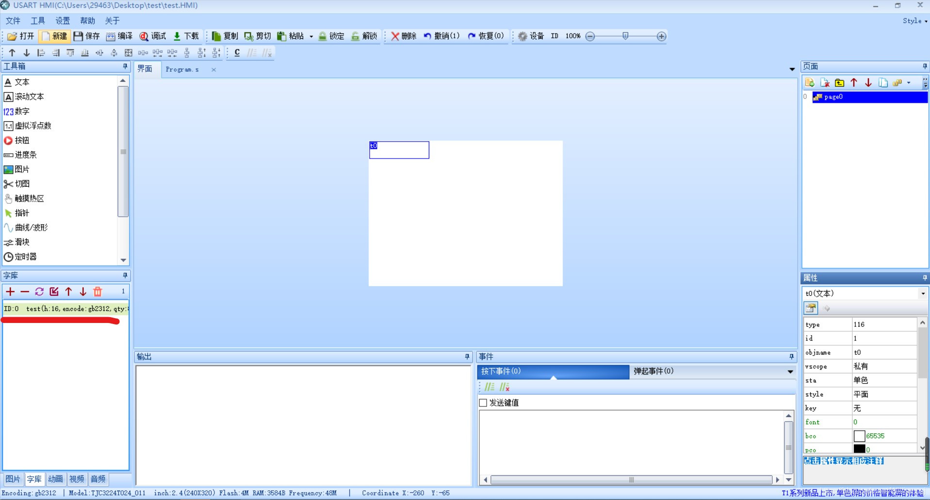Switch to 视频 resource tab

tap(77, 479)
